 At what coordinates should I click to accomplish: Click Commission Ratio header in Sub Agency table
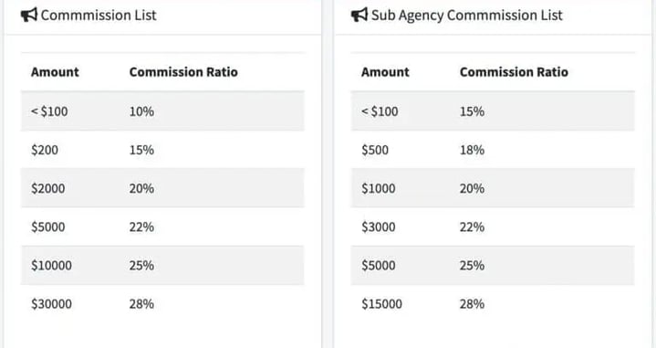(514, 72)
